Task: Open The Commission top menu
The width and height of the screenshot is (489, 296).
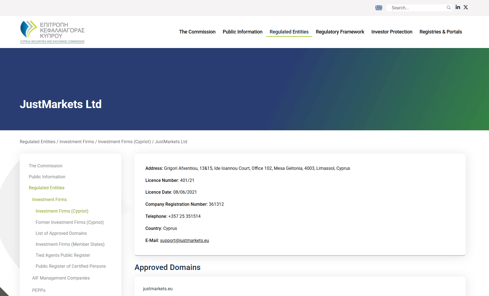Action: [x=197, y=32]
